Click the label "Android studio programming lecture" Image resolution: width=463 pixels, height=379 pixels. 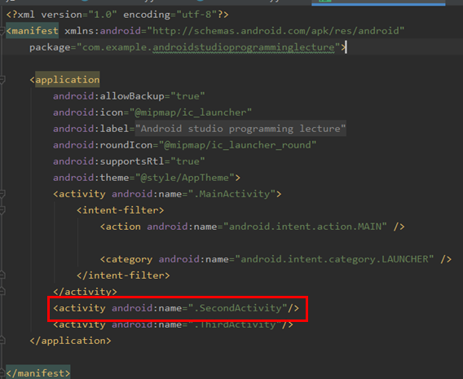240,129
